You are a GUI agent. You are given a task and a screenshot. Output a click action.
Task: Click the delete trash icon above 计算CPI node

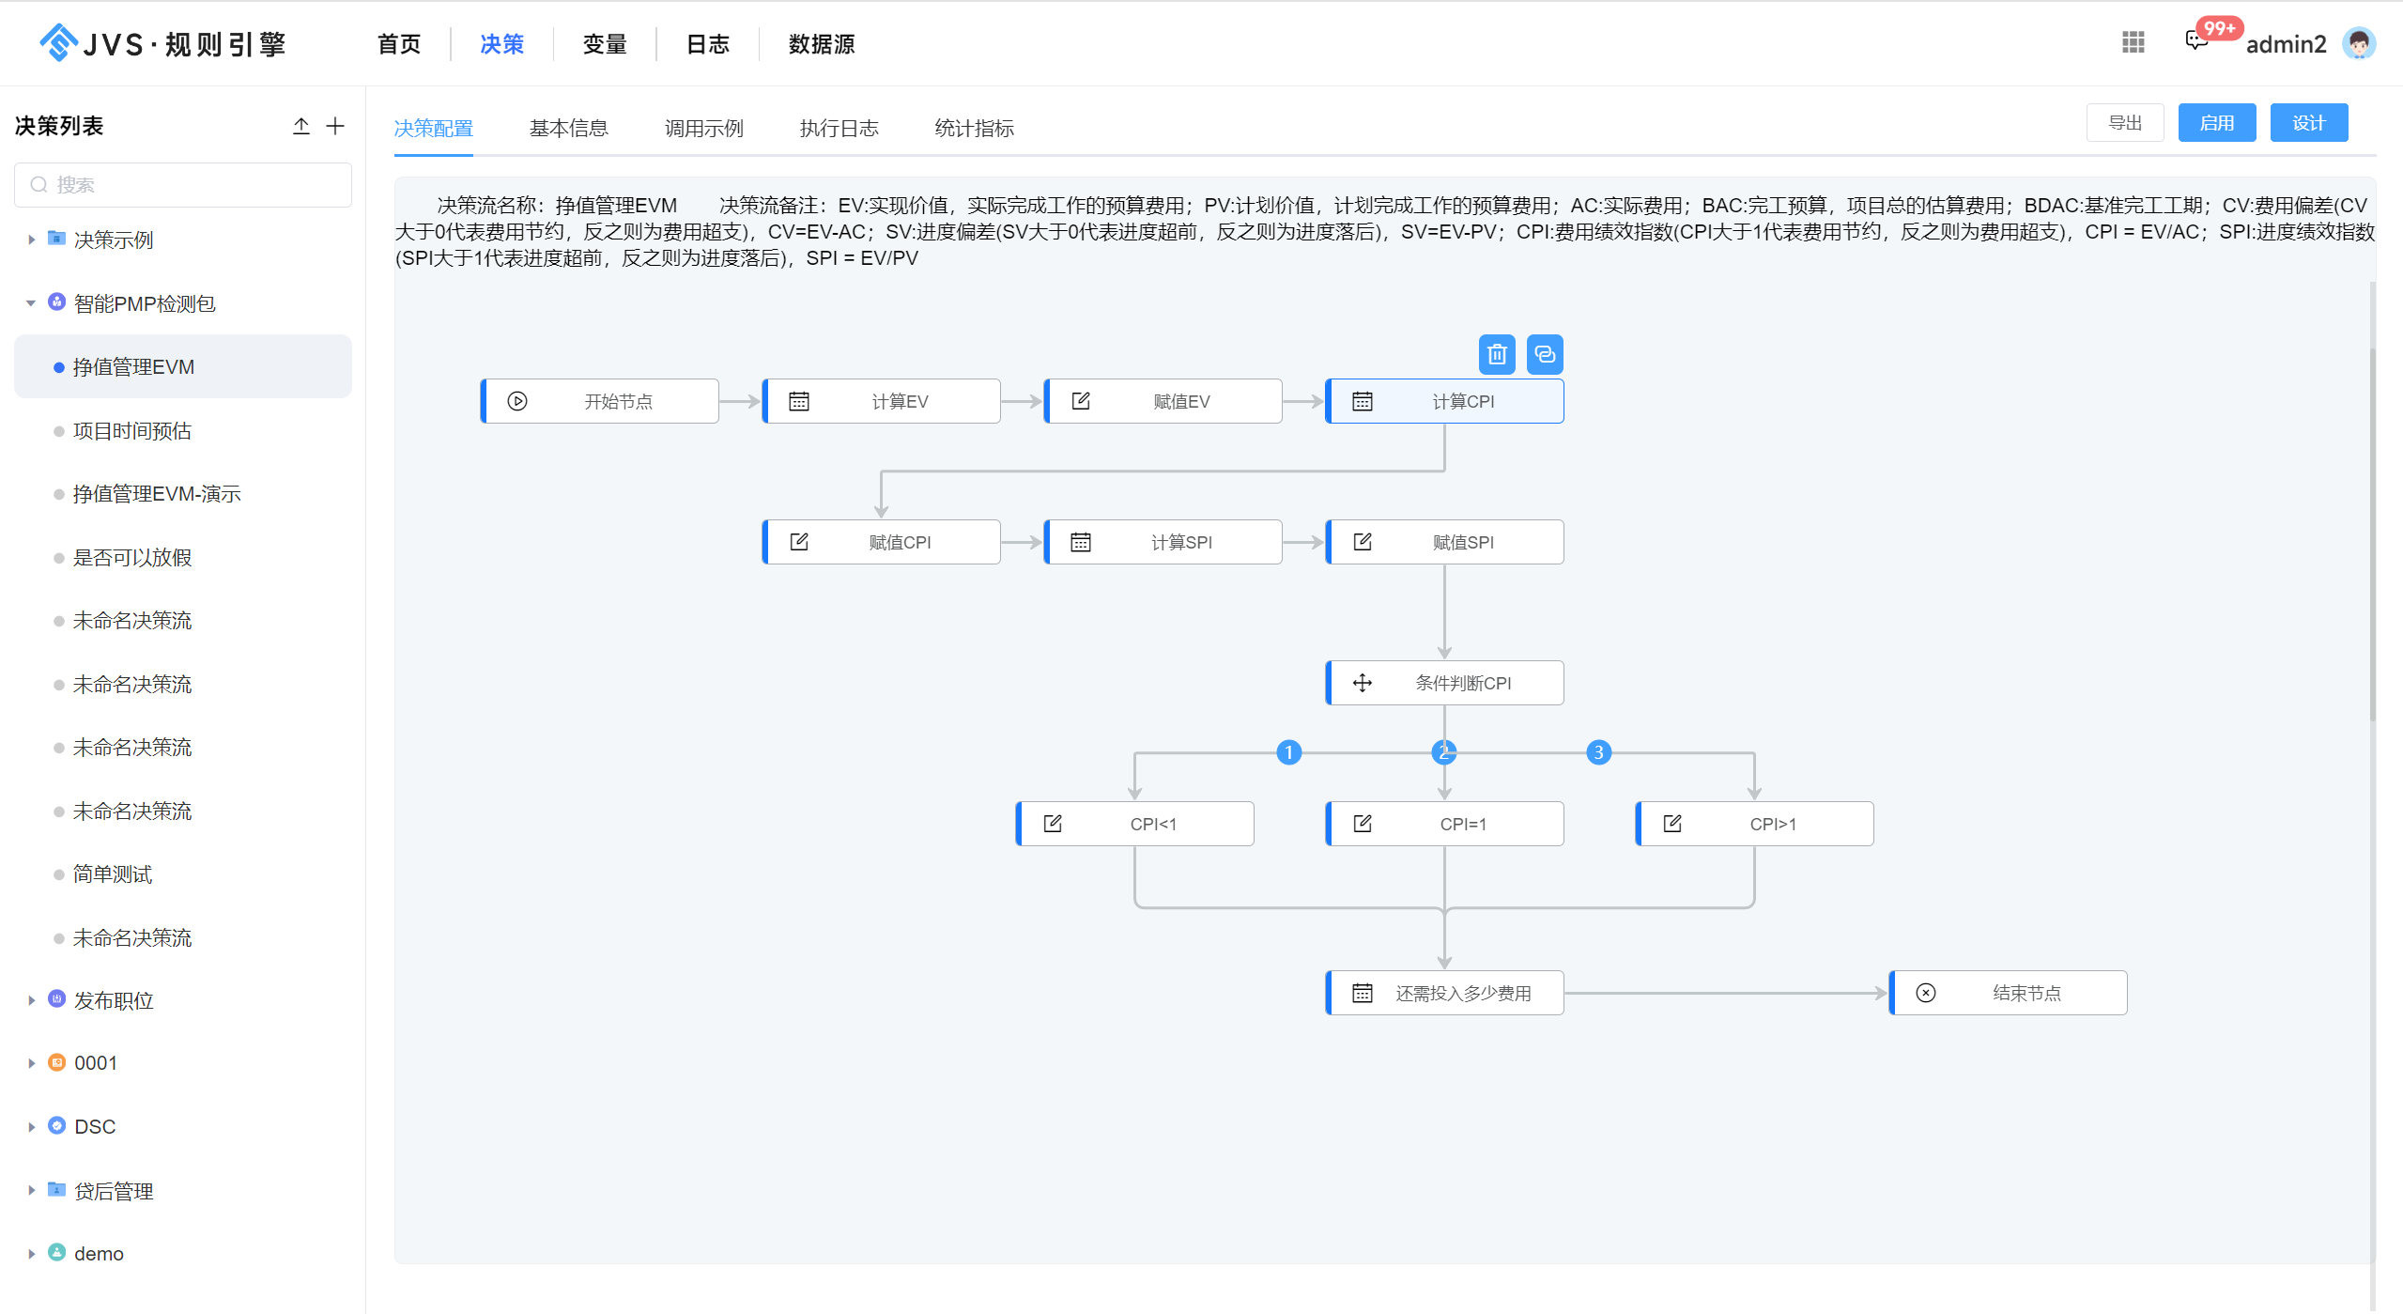point(1497,354)
